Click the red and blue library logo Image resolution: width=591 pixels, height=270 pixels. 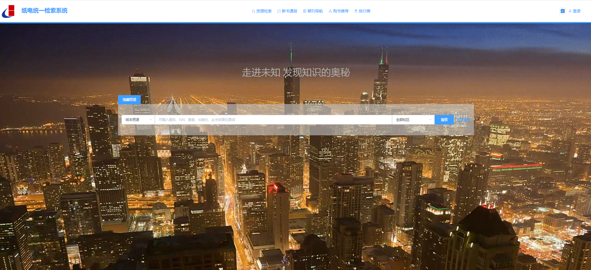point(8,11)
